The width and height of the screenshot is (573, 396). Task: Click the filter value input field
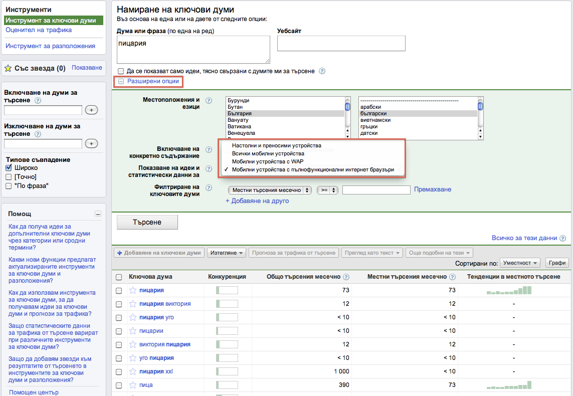376,190
